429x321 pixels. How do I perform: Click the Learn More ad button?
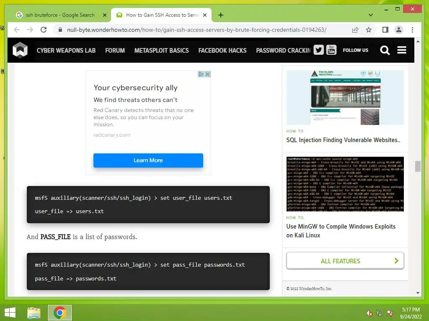[148, 160]
